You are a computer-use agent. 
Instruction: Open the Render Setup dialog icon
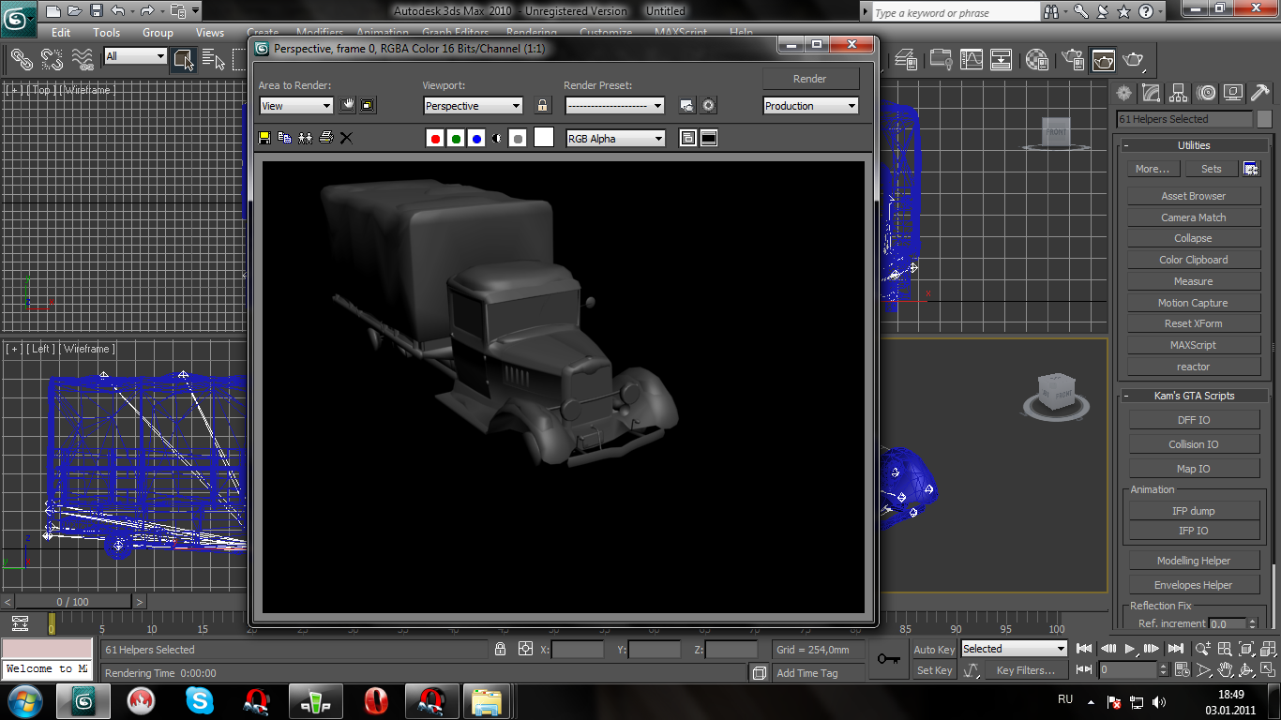click(x=686, y=106)
